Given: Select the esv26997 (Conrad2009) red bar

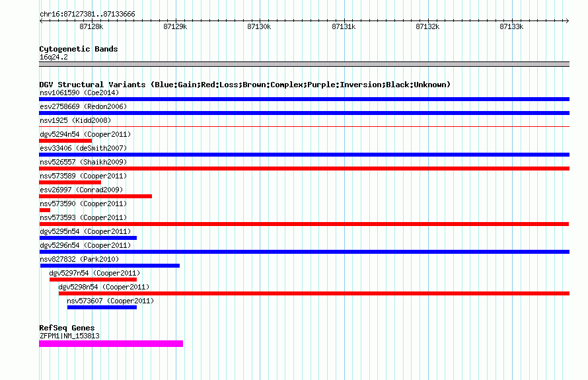Looking at the screenshot, I should (x=96, y=196).
